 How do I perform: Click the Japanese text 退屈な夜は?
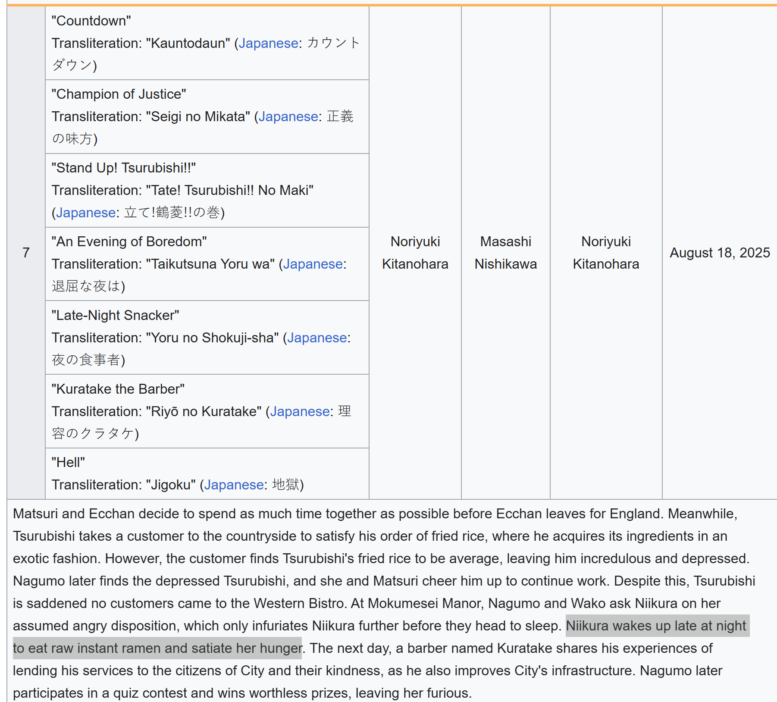(x=86, y=286)
